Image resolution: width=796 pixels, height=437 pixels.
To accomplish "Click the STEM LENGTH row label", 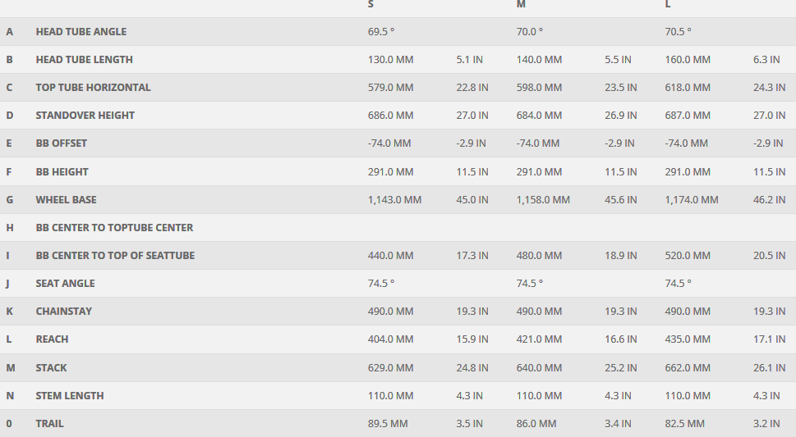I will point(70,395).
